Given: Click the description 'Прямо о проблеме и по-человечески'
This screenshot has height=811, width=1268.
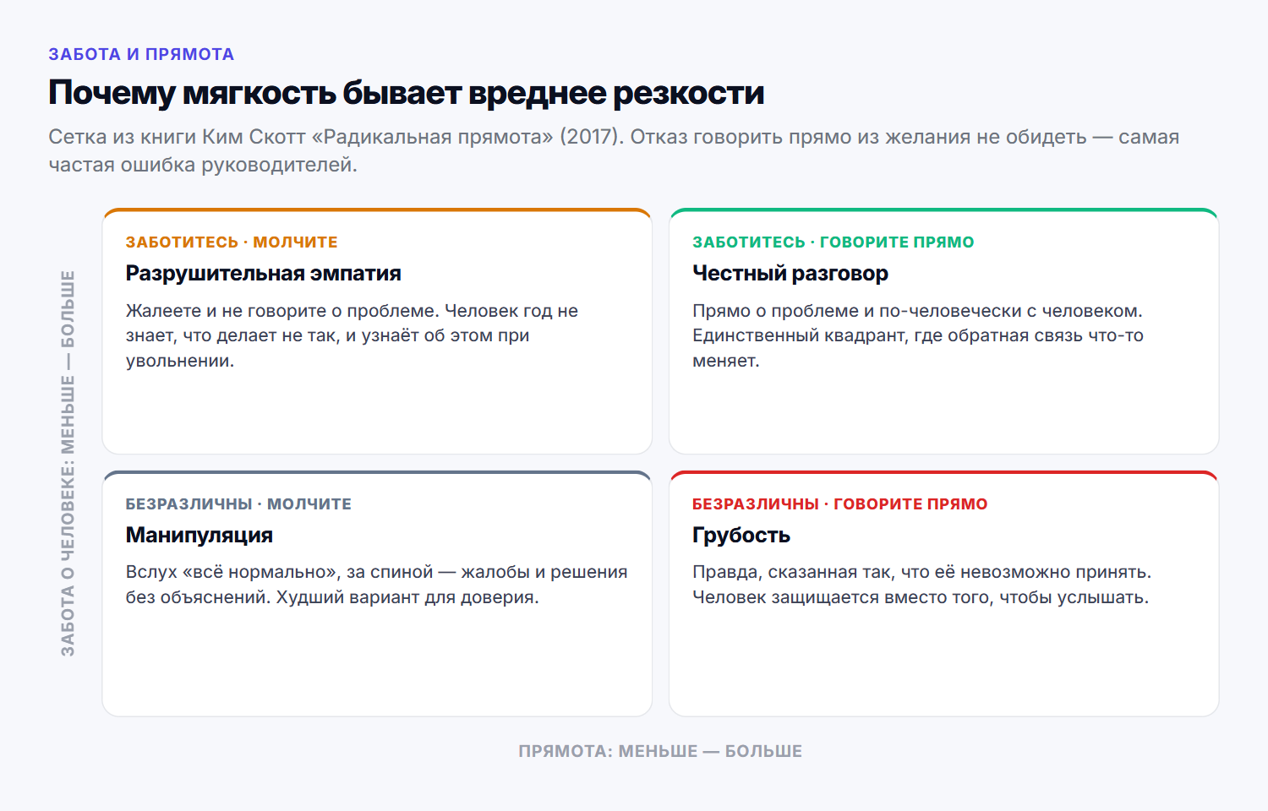Looking at the screenshot, I should coord(918,335).
